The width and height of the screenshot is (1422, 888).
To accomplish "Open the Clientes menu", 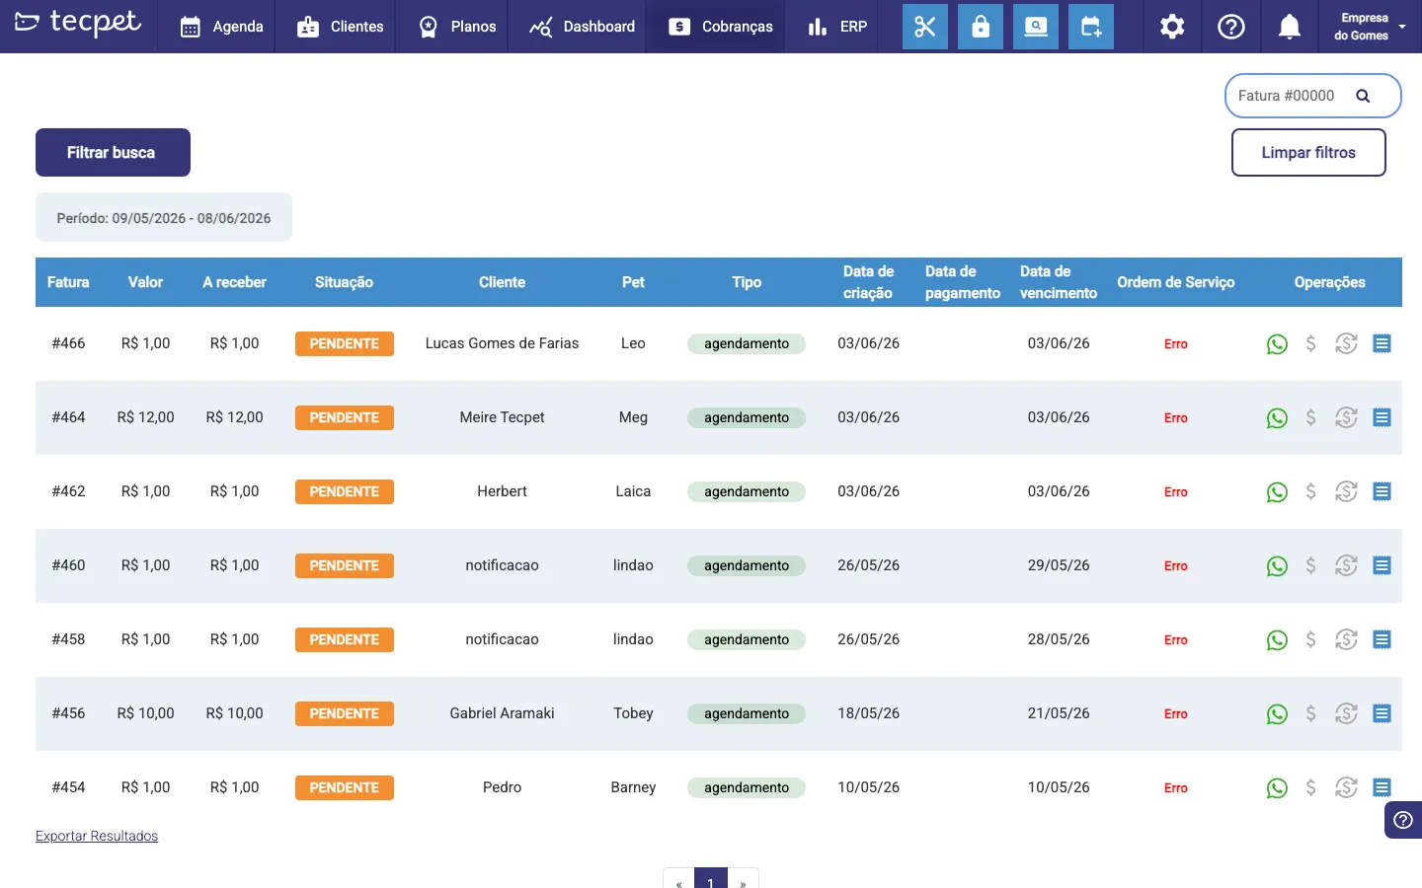I will 340,27.
